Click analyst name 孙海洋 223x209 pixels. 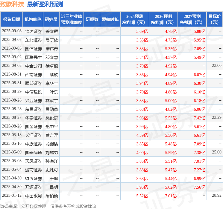[52, 161]
